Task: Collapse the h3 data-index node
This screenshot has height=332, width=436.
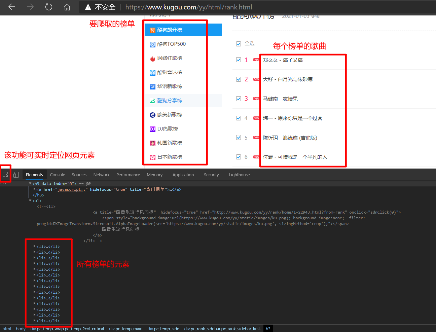Action: (30, 183)
